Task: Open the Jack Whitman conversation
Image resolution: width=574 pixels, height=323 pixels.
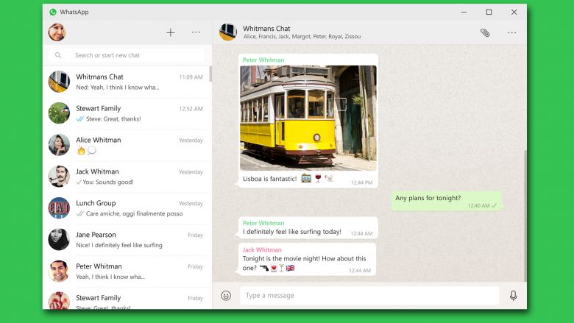Action: pyautogui.click(x=127, y=177)
